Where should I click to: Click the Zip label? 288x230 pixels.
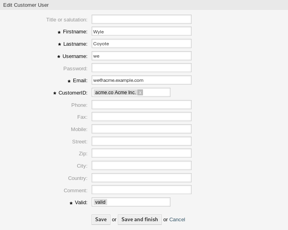(83, 154)
